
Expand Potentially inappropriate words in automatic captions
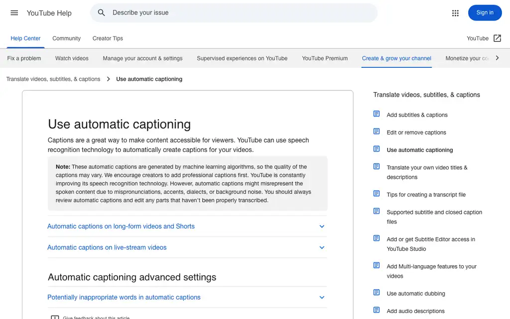point(187,297)
